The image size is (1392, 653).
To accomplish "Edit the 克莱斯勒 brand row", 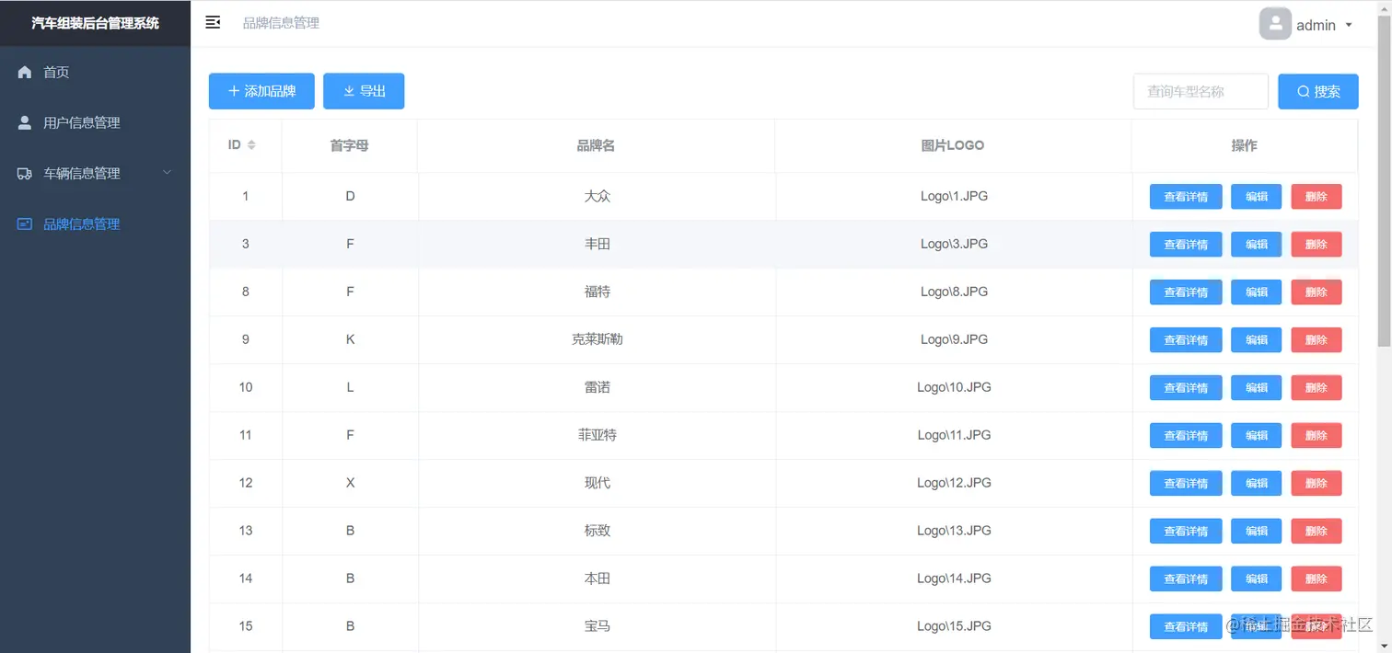I will click(x=1256, y=340).
